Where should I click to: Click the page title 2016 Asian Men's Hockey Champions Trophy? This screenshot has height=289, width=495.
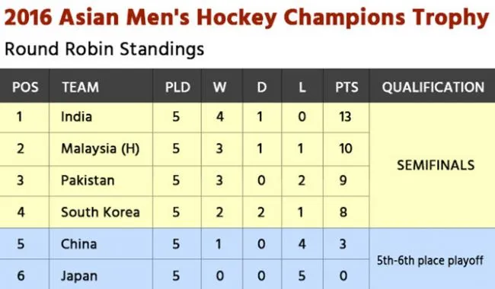[247, 17]
